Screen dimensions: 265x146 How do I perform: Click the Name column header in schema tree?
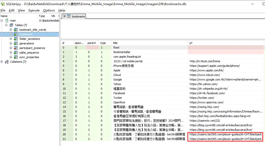[19, 16]
